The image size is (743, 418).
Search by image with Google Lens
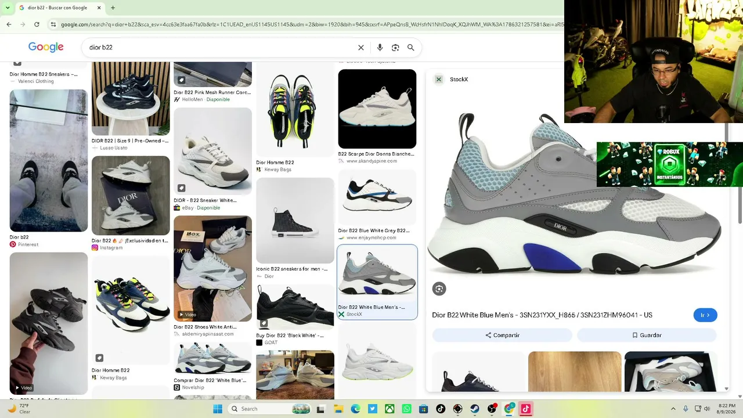point(395,48)
